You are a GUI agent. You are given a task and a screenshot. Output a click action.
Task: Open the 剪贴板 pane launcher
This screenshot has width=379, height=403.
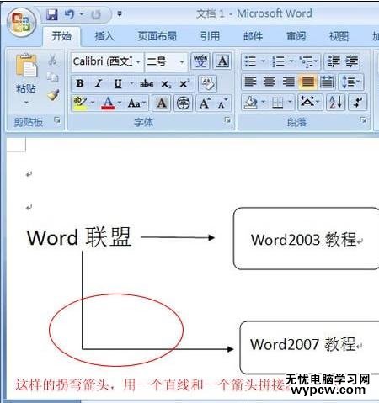[57, 120]
